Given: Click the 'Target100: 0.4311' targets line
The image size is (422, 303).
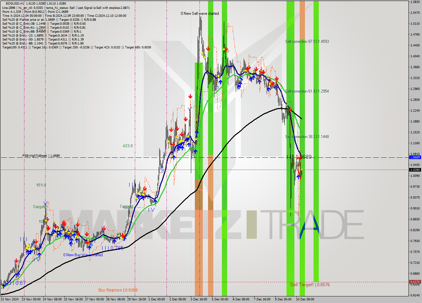Looking at the screenshot, I should [76, 47].
